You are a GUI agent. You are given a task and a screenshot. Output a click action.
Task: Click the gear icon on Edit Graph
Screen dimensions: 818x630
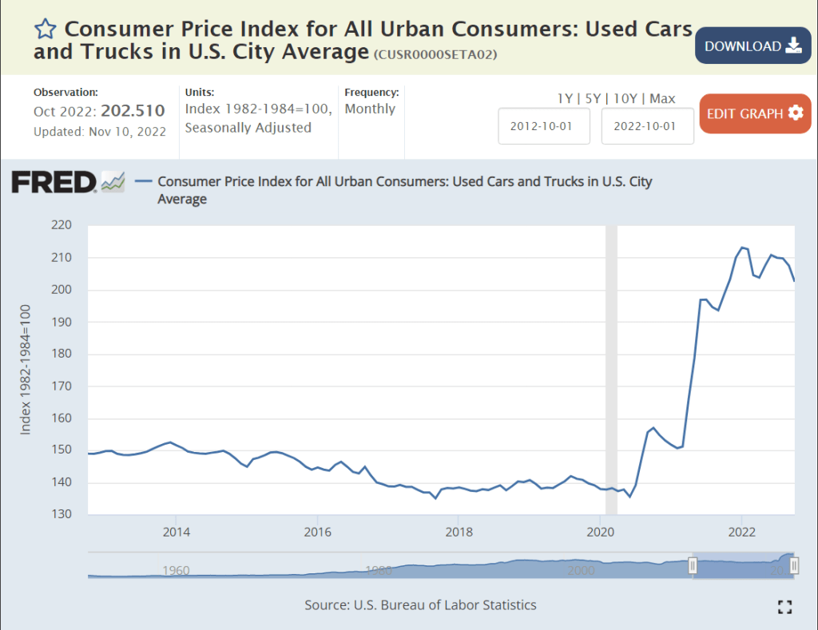[x=795, y=113]
